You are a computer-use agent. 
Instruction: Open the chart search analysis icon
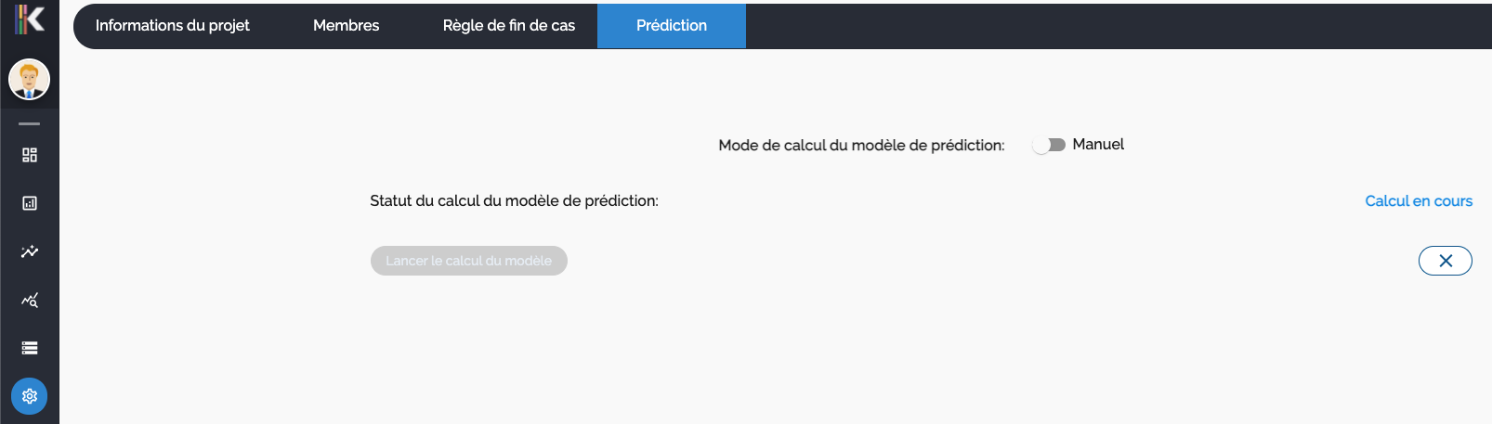[30, 300]
